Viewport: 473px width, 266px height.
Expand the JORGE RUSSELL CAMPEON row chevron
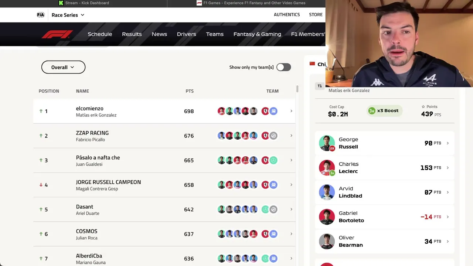[x=291, y=185]
